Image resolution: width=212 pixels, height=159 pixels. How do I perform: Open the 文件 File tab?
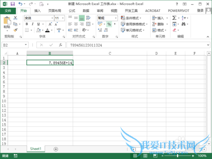(8, 11)
